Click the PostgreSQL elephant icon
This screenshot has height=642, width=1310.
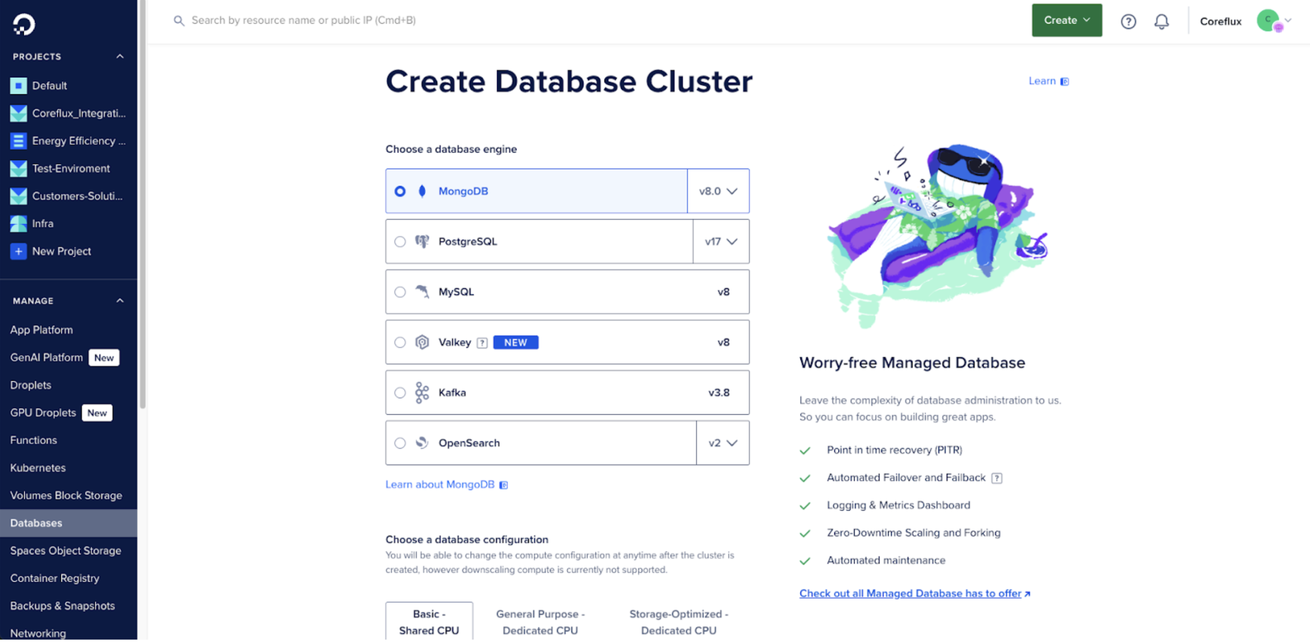pos(422,241)
